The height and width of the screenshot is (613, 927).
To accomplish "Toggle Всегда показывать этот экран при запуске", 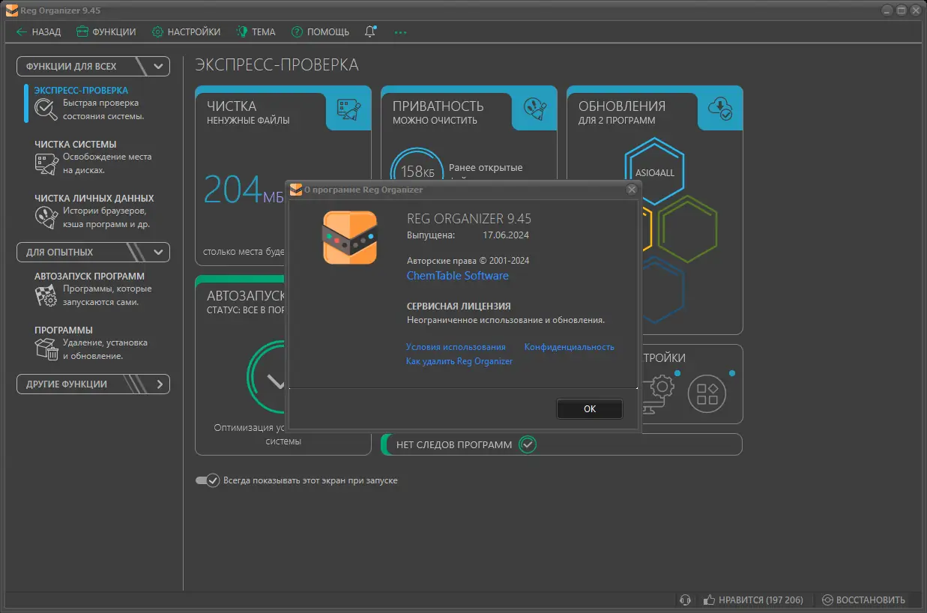I will click(208, 480).
